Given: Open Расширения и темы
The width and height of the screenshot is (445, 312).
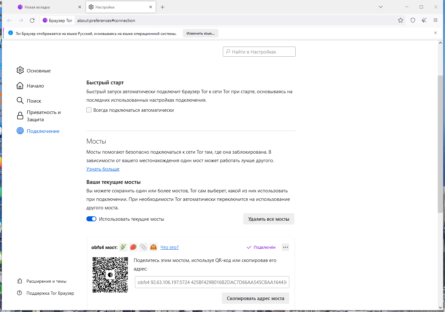Looking at the screenshot, I should click(42, 281).
